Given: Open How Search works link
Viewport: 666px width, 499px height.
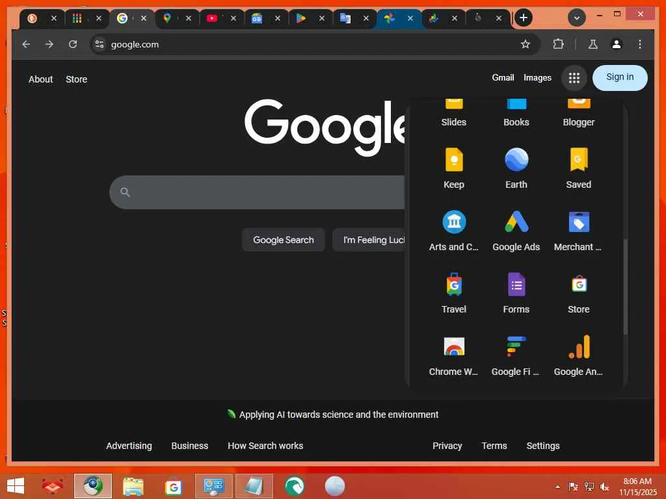Looking at the screenshot, I should [x=265, y=446].
